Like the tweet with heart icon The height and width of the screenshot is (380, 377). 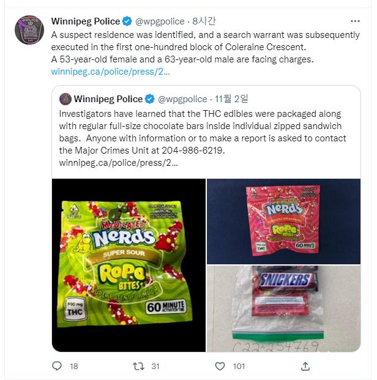click(220, 366)
